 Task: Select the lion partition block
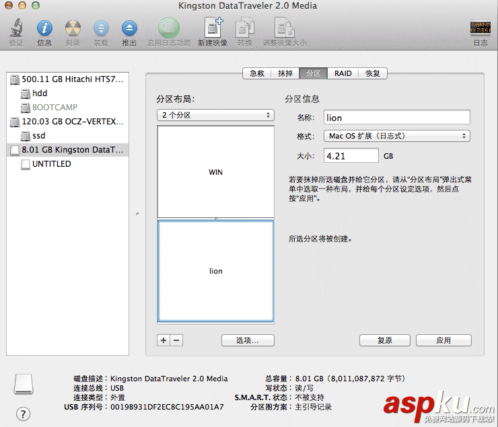215,271
